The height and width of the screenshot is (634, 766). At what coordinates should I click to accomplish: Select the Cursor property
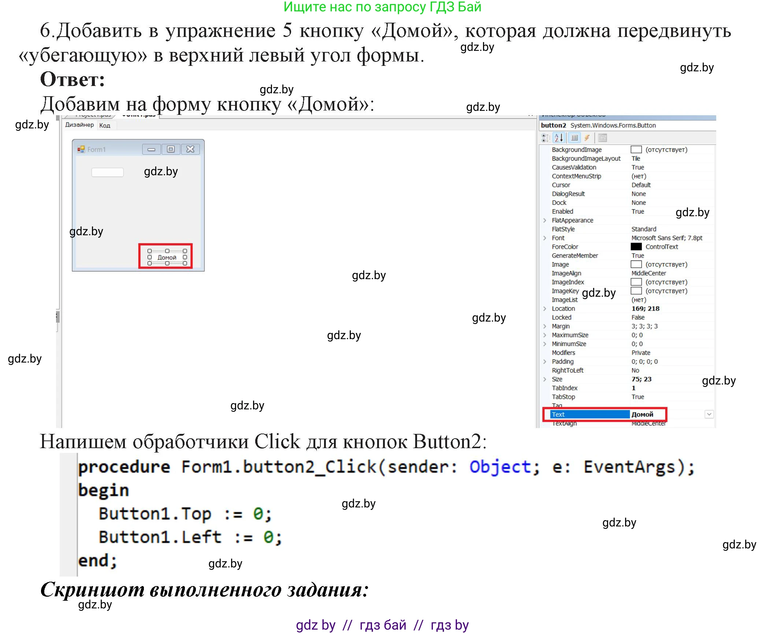tap(561, 185)
